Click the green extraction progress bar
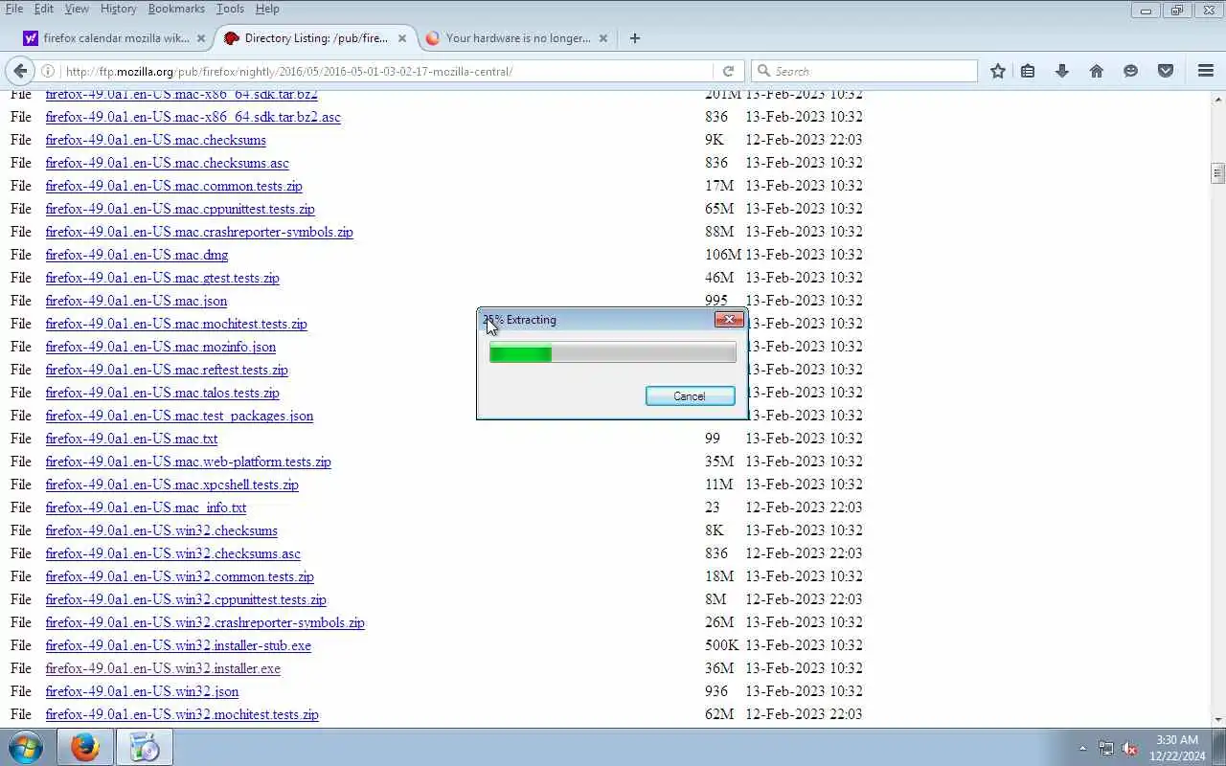The width and height of the screenshot is (1226, 766). pyautogui.click(x=613, y=354)
